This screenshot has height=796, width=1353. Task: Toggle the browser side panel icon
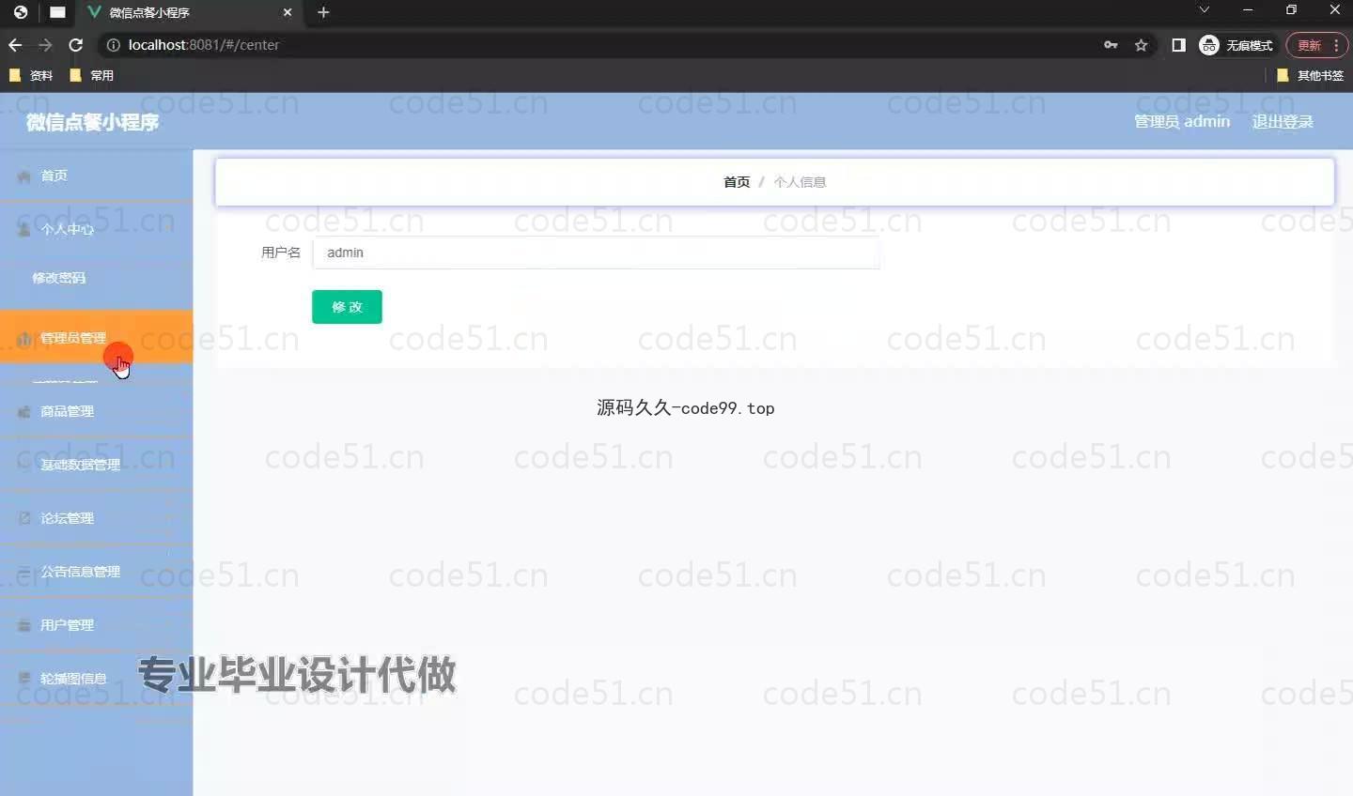[x=1178, y=45]
